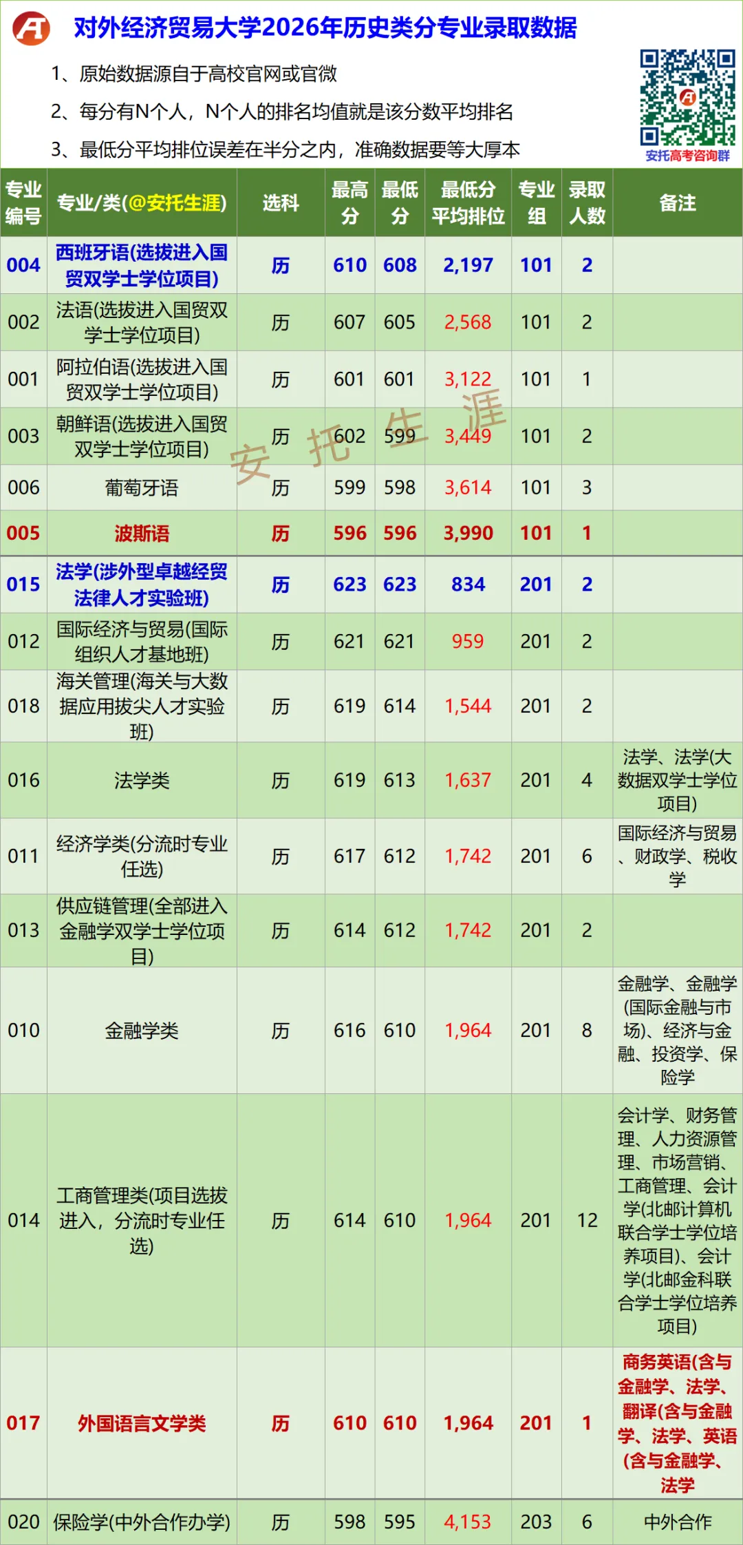Image resolution: width=743 pixels, height=1545 pixels.
Task: Select the red 外国语言文学类 cell
Action: pos(142,1423)
